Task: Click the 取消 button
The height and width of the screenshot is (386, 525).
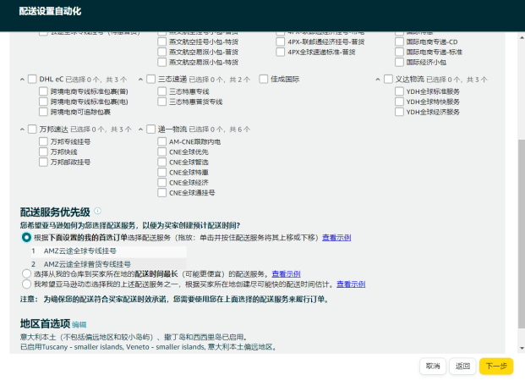Action: click(433, 367)
